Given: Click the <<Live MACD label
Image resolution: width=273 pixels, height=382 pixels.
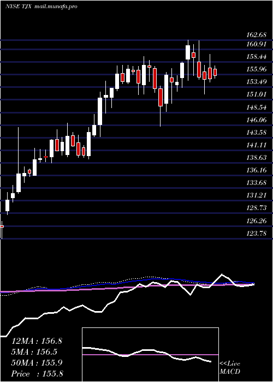Looking at the screenshot, I should point(230,368).
